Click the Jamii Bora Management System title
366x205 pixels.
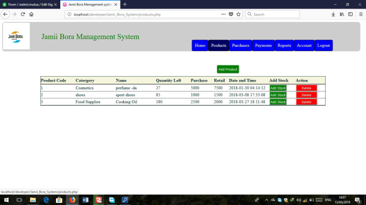tap(90, 36)
